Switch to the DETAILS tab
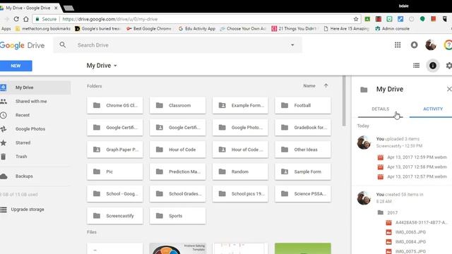This screenshot has height=254, width=452. 380,109
